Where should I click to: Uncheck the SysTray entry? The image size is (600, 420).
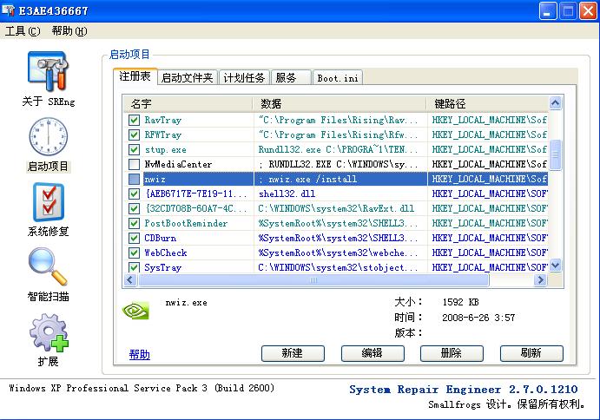134,267
